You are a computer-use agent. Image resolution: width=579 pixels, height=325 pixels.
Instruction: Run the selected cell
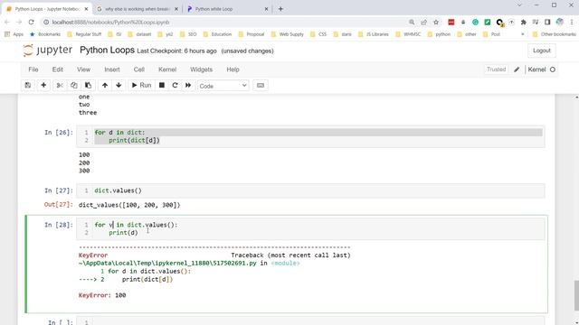point(141,86)
